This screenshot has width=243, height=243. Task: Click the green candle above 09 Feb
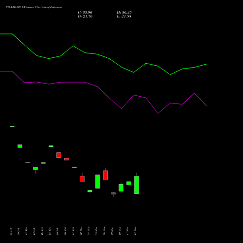pos(20,146)
